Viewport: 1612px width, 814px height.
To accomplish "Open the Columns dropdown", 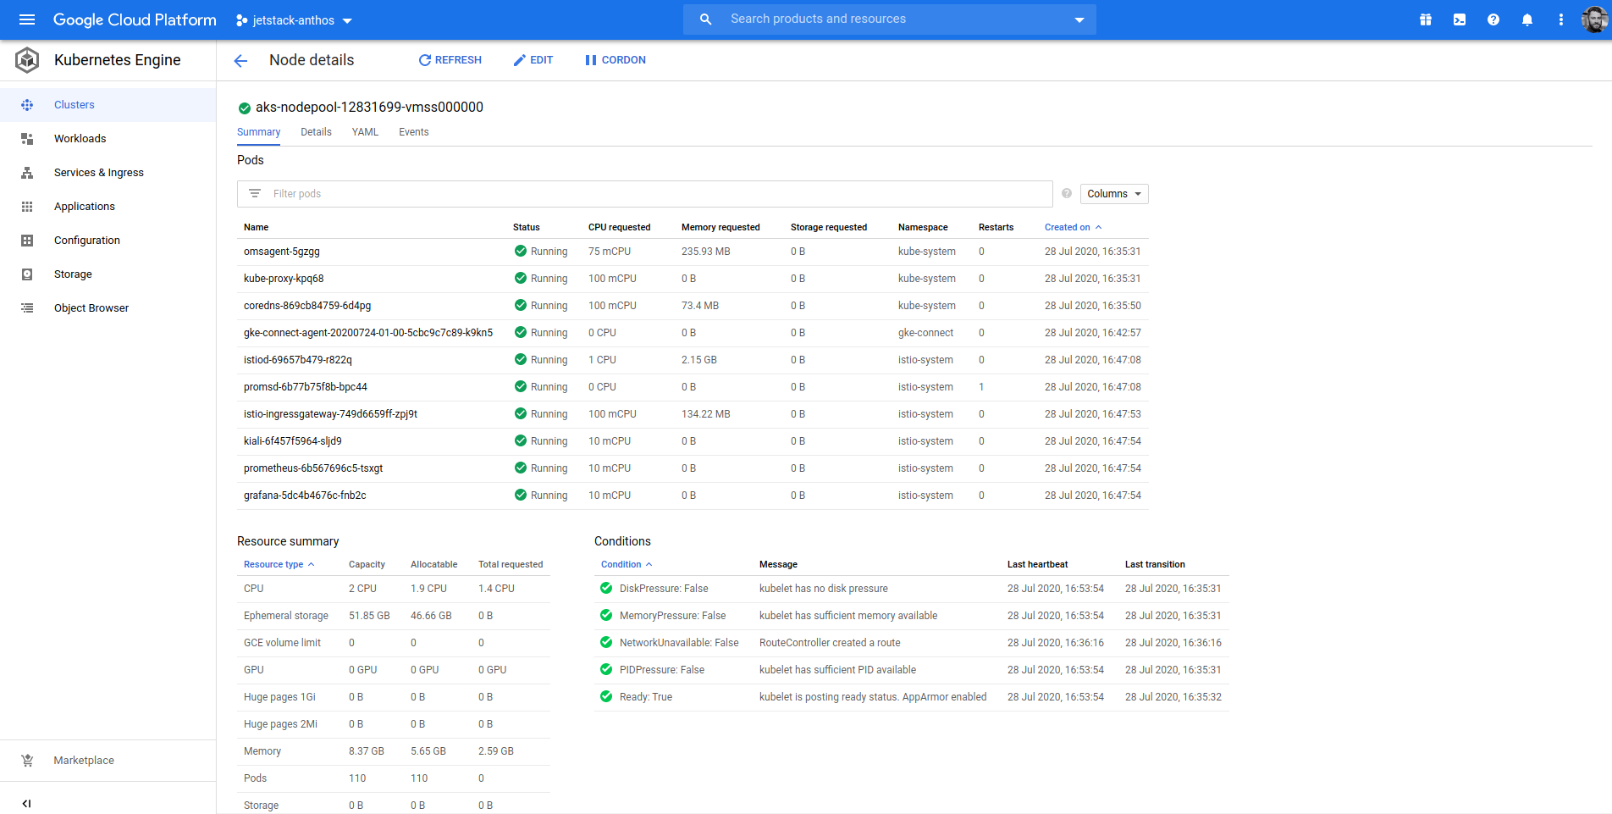I will click(1114, 194).
